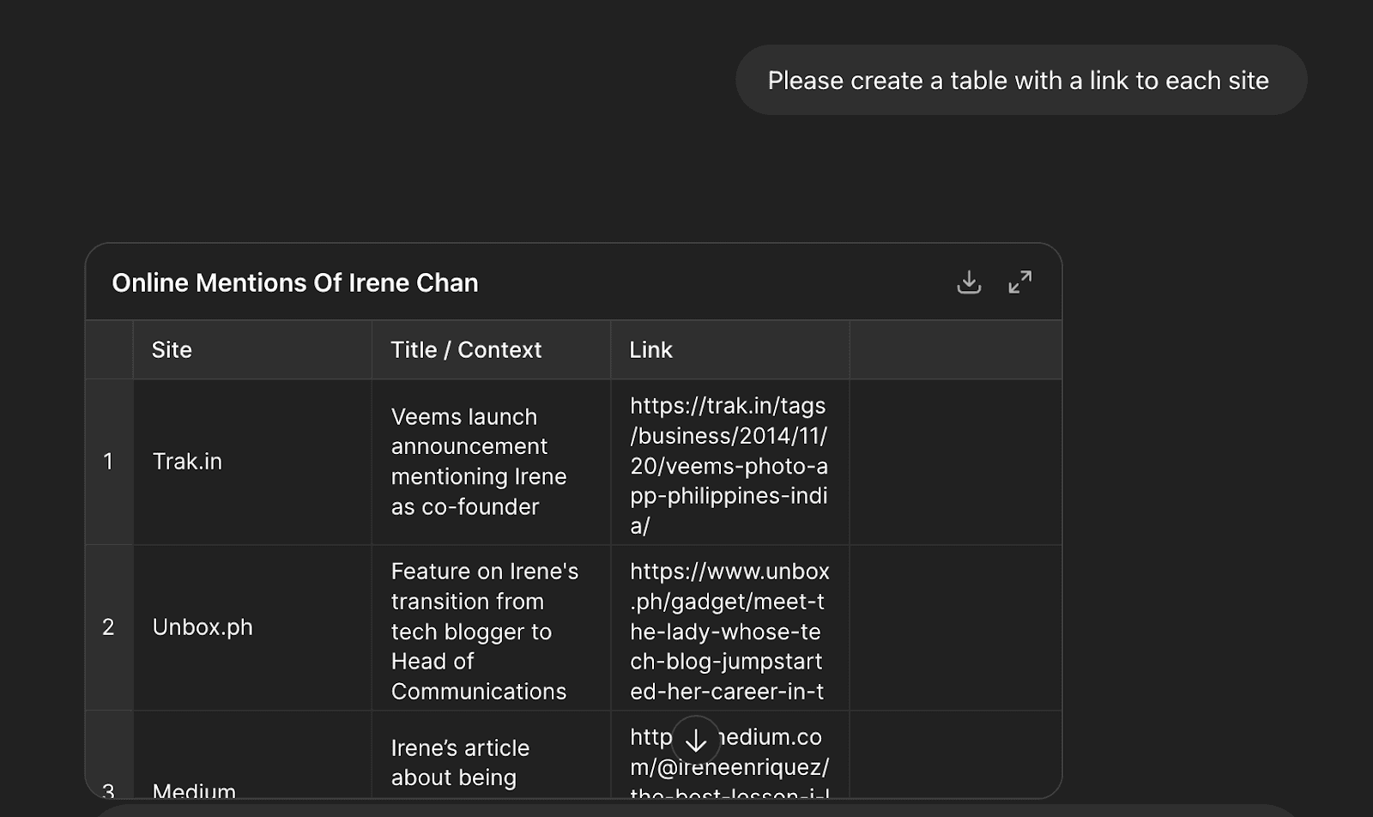Click the Veems launch announcement cell
The height and width of the screenshot is (817, 1373).
click(491, 462)
